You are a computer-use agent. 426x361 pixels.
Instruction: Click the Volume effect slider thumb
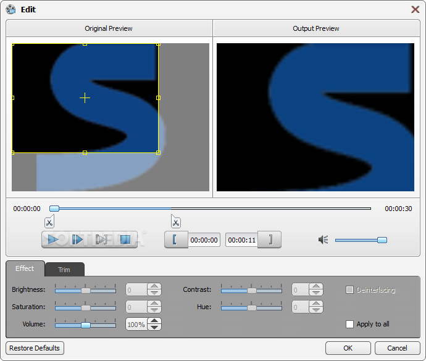[86, 325]
